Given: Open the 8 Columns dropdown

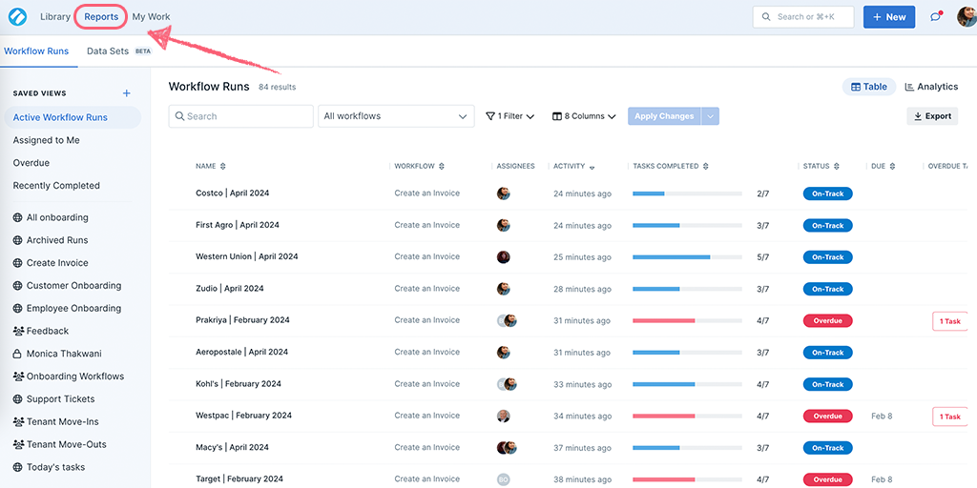Looking at the screenshot, I should 584,116.
